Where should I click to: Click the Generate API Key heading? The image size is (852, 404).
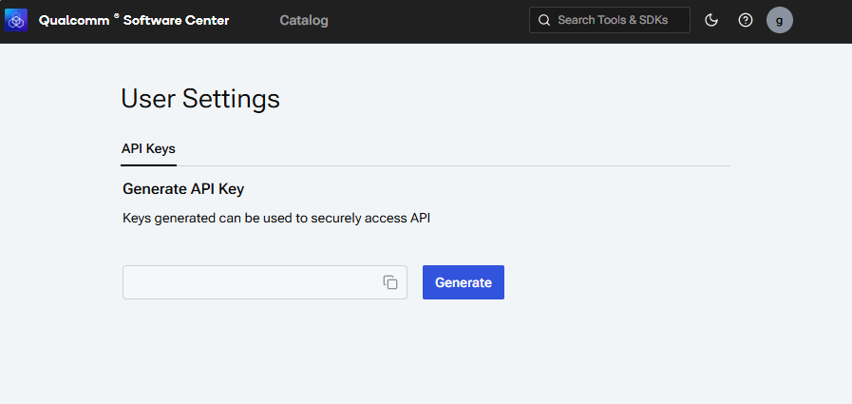pos(190,189)
